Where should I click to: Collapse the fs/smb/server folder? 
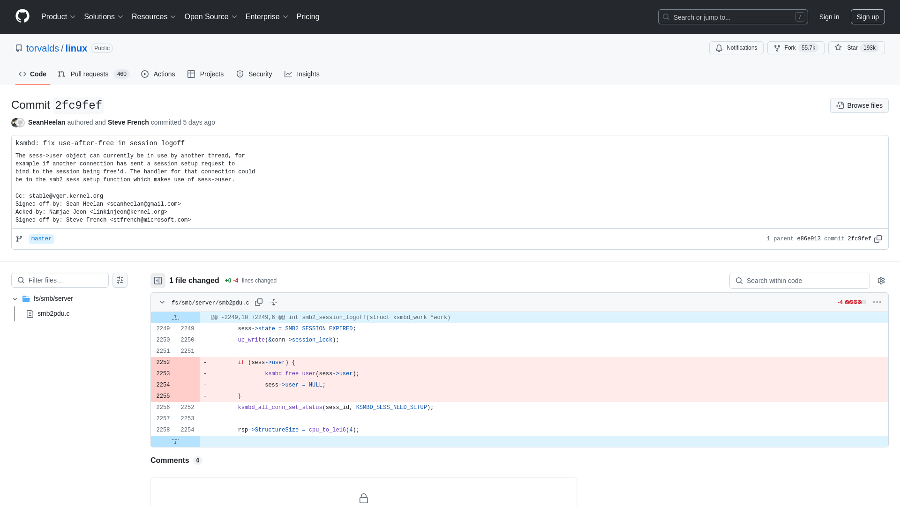(15, 299)
